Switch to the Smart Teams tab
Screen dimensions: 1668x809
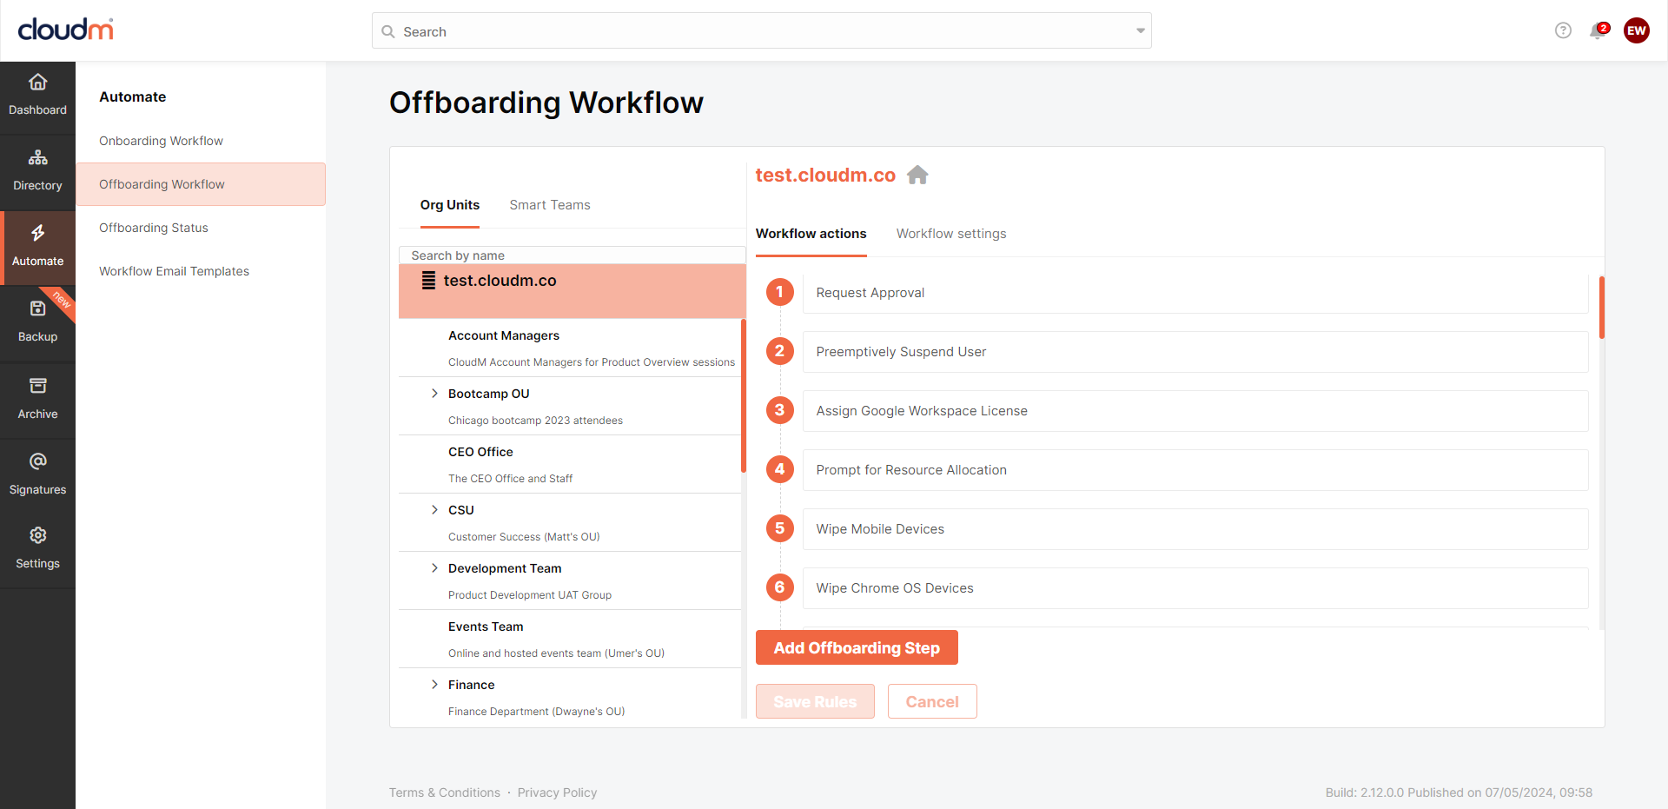pos(549,205)
